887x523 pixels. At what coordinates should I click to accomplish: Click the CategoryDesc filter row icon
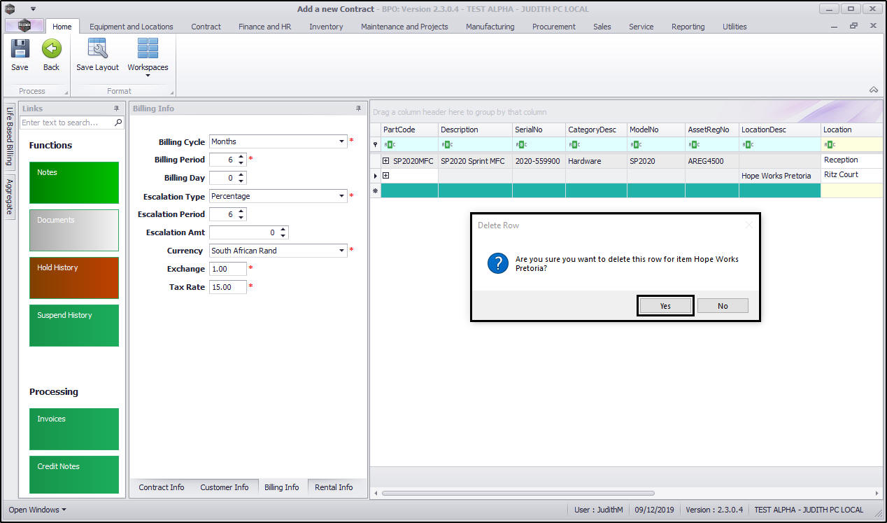pyautogui.click(x=575, y=145)
